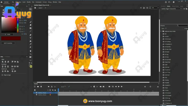Toggle the Loop playback button
Image resolution: width=188 pixels, height=106 pixels.
(x=113, y=87)
